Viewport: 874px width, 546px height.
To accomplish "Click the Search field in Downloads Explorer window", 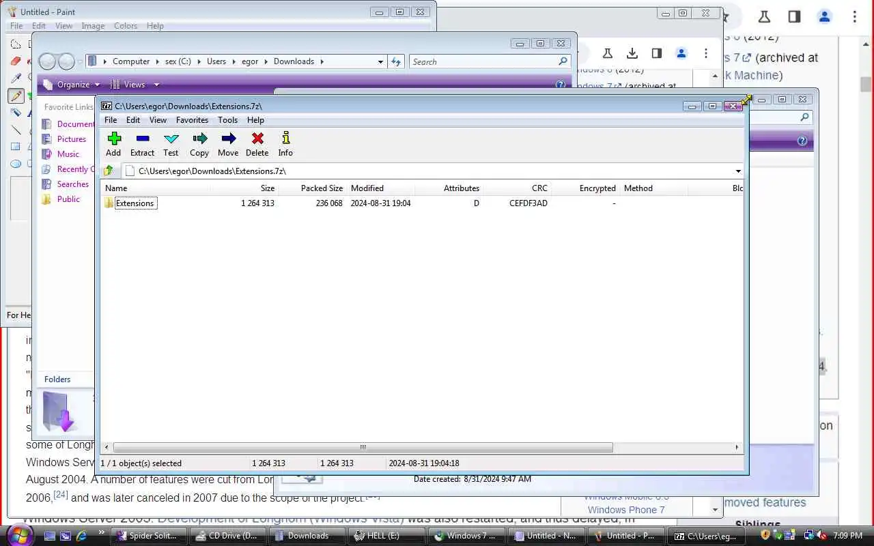I will (490, 61).
